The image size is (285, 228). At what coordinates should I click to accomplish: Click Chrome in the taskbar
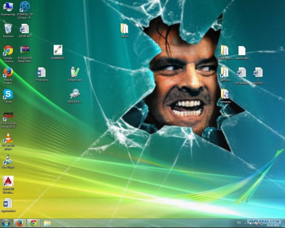[33, 223]
